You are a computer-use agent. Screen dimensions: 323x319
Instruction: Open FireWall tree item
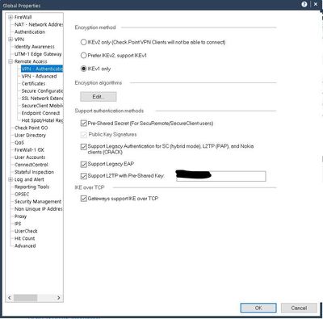click(x=23, y=17)
